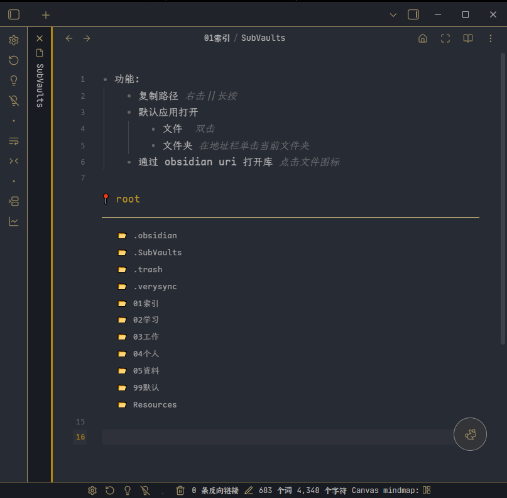507x498 pixels.
Task: Click the rabbit floating action button
Action: 470,434
